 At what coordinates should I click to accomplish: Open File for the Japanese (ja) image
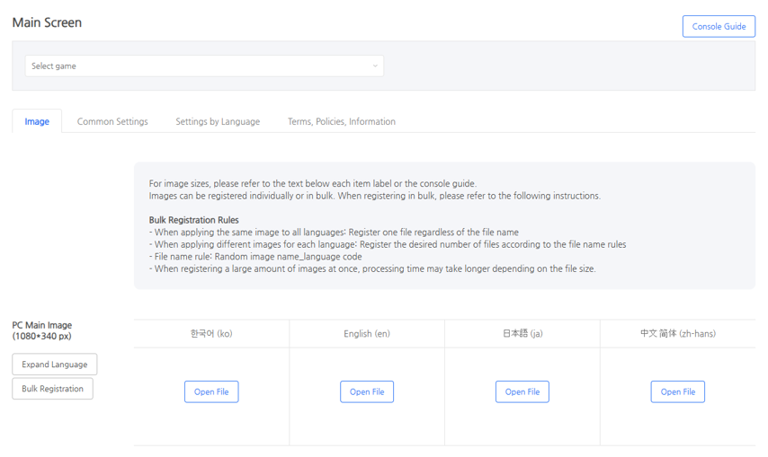[522, 391]
